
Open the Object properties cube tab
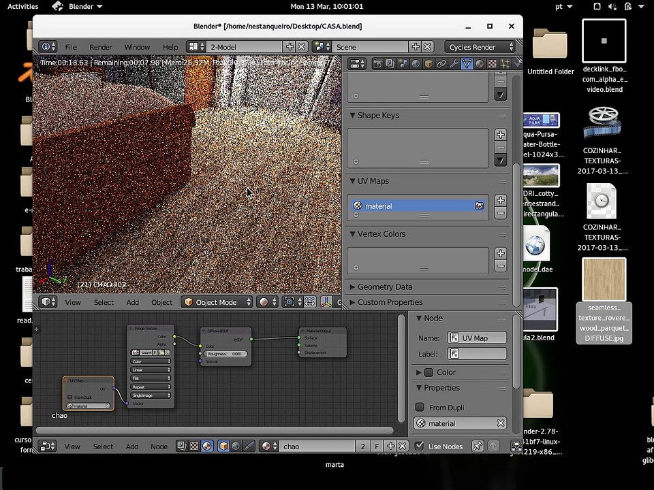click(429, 64)
